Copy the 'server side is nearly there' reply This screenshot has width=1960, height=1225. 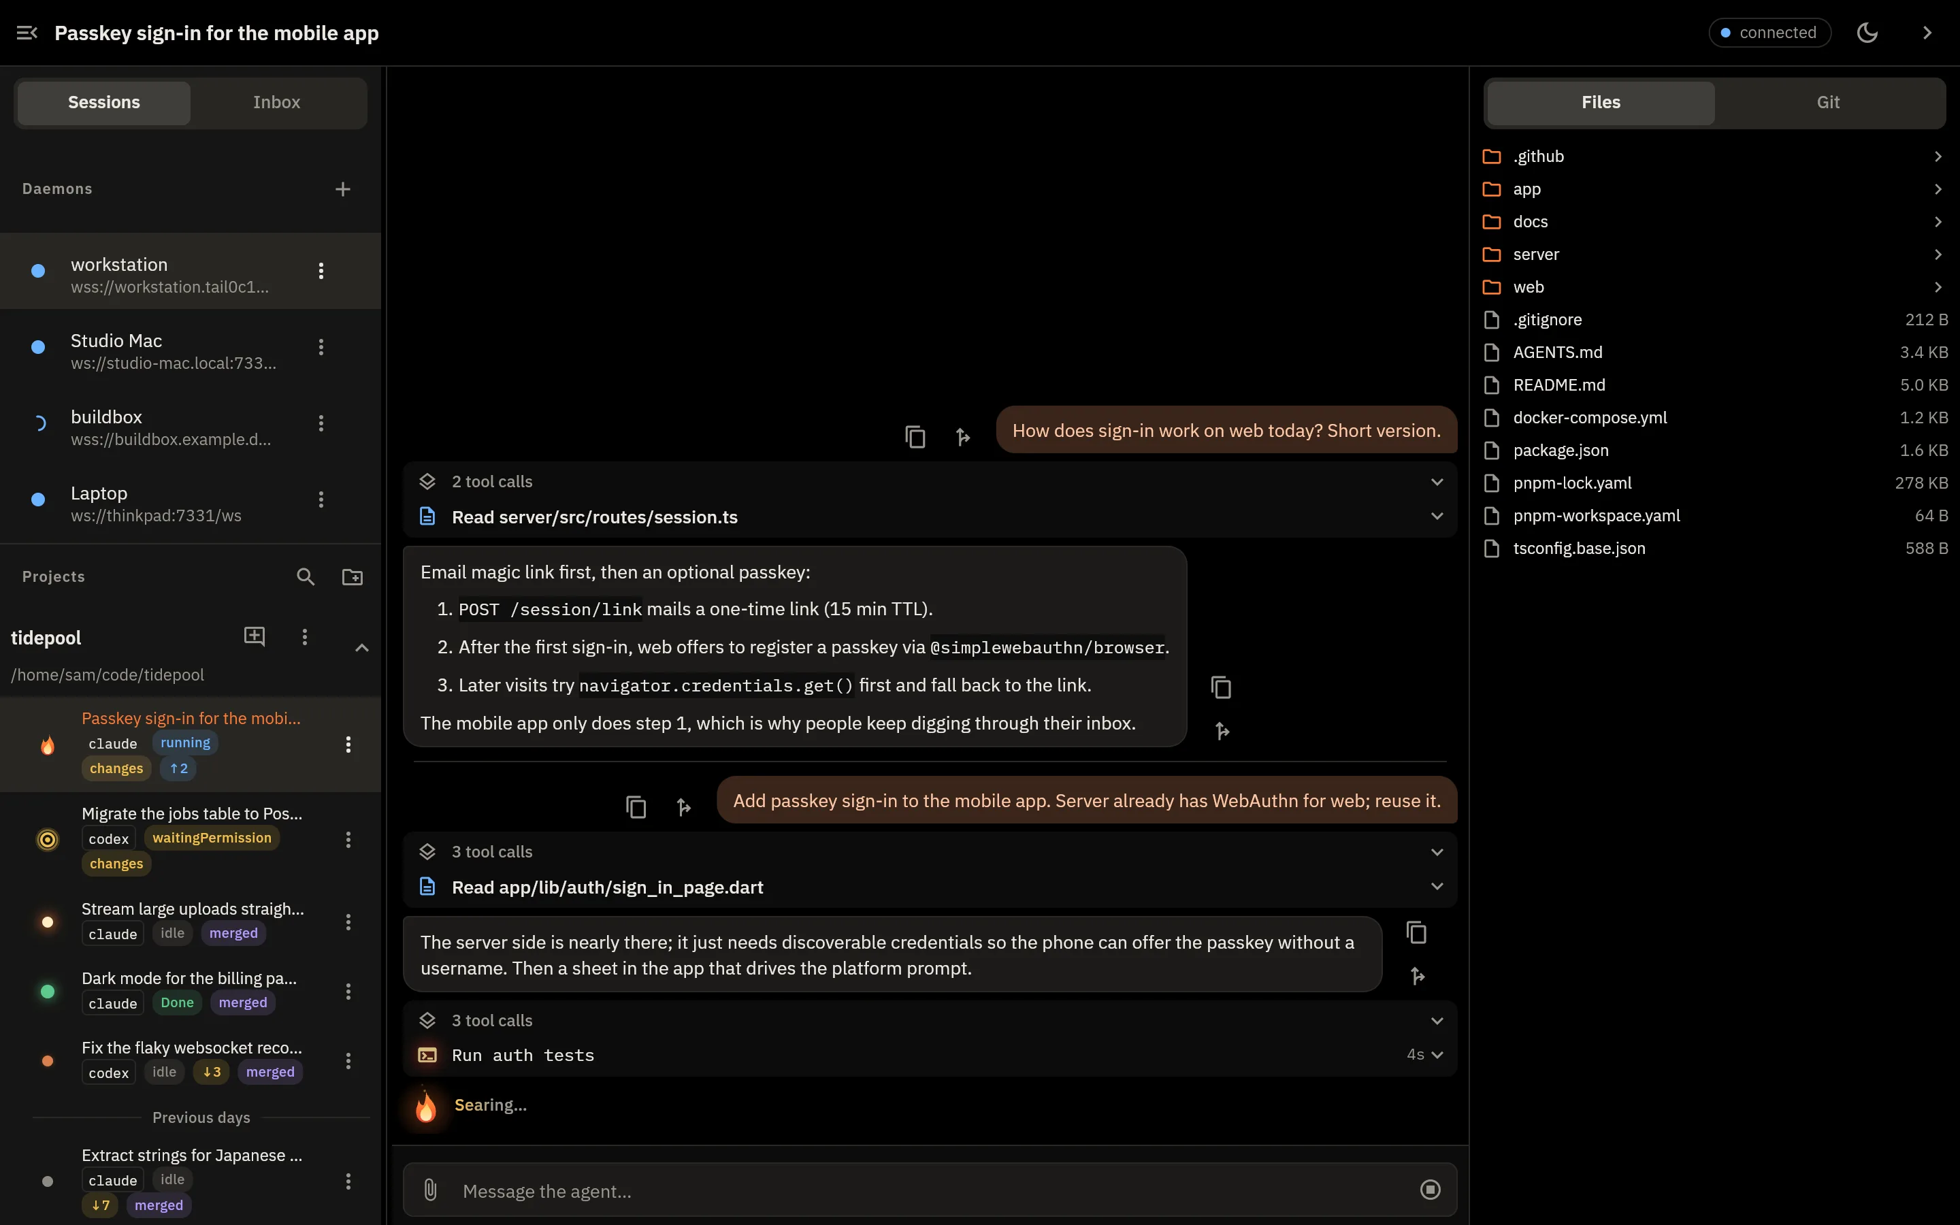[x=1416, y=932]
